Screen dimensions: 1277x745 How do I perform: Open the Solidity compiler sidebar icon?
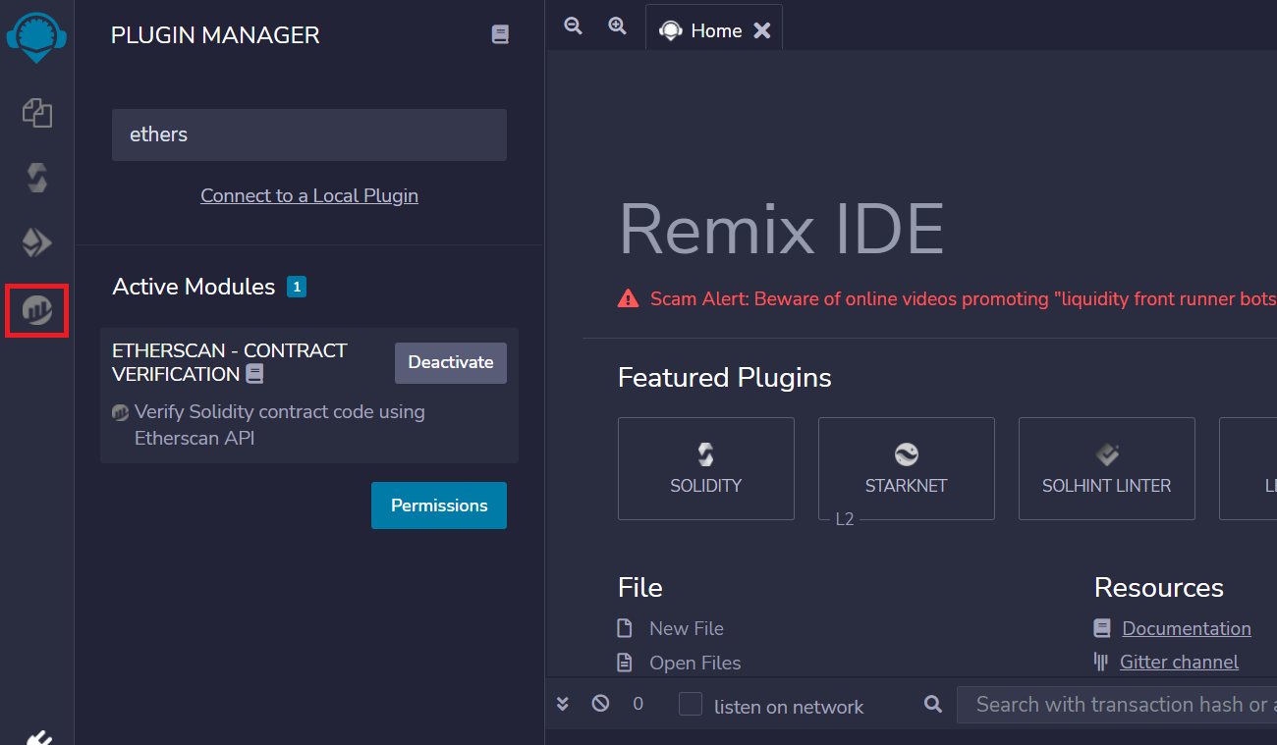[37, 178]
